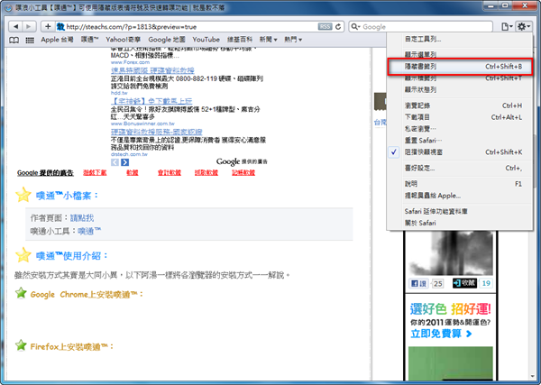Screen dimensions: 541x385
Task: Open the search engine magnifier dropdown
Action: [x=355, y=26]
